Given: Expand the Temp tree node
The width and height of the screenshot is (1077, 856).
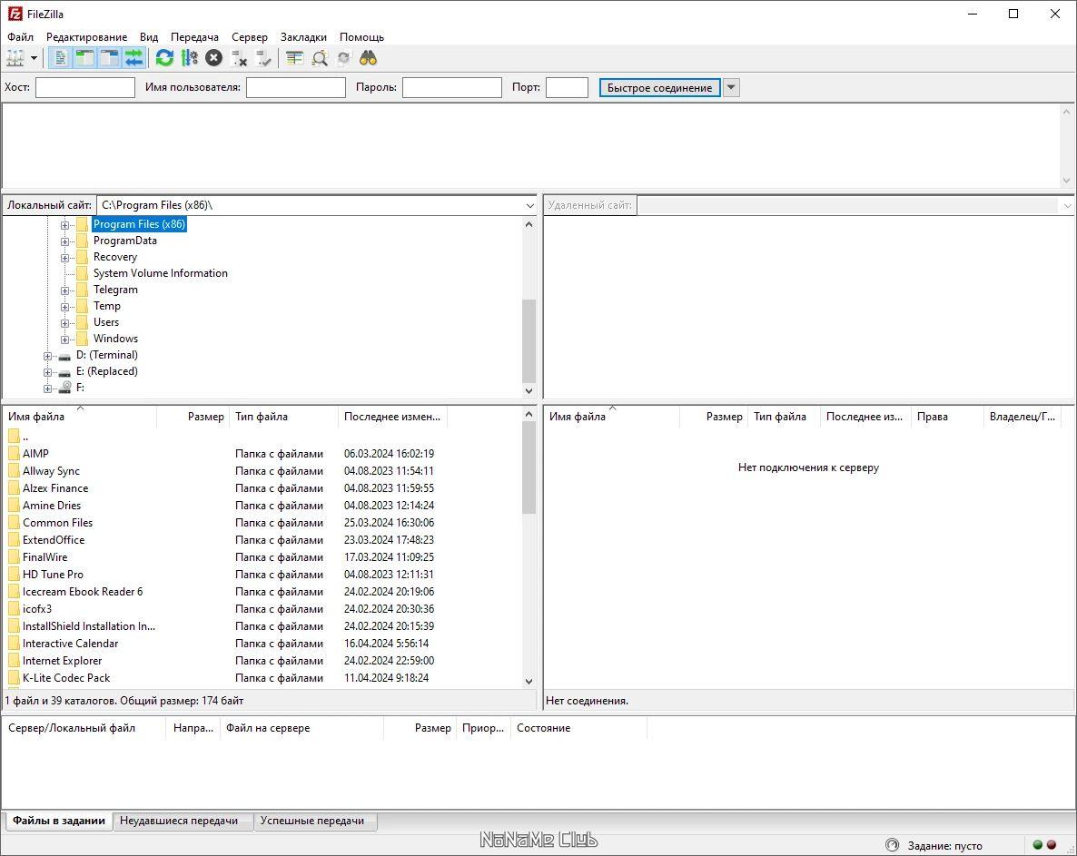Looking at the screenshot, I should click(64, 307).
